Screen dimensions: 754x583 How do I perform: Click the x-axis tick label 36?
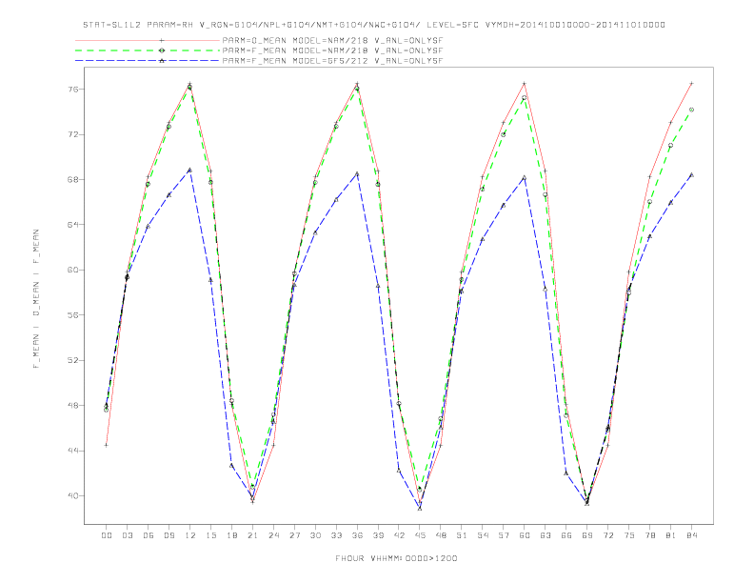click(x=357, y=535)
